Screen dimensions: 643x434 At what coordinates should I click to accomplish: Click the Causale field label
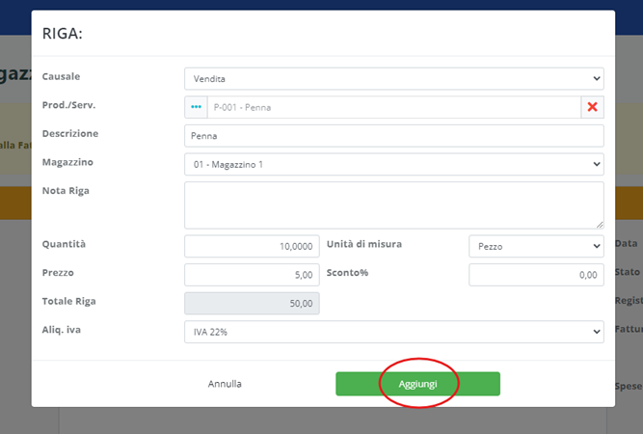coord(62,76)
